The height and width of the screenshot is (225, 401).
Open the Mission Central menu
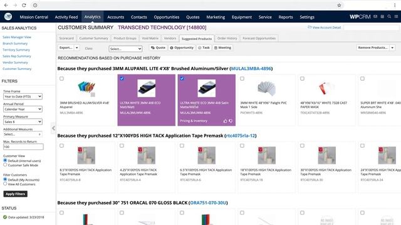[34, 17]
